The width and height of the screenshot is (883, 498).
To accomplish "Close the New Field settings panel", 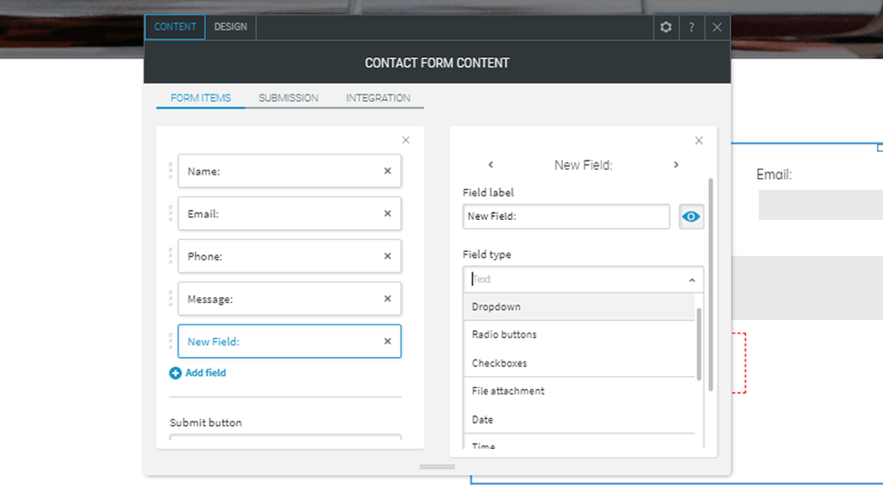I will [x=699, y=141].
